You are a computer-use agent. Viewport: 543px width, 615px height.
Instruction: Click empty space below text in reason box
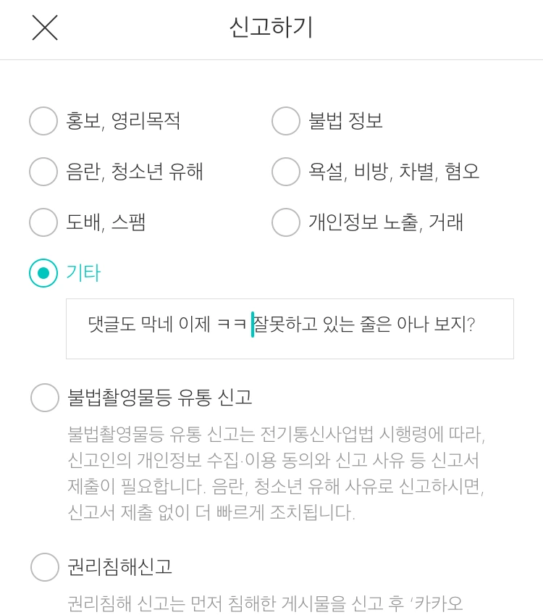(x=290, y=348)
